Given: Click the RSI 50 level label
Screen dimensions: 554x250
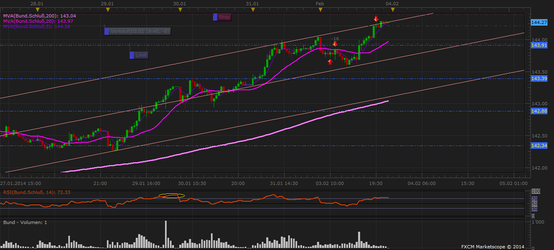Looking at the screenshot, I should point(534,204).
